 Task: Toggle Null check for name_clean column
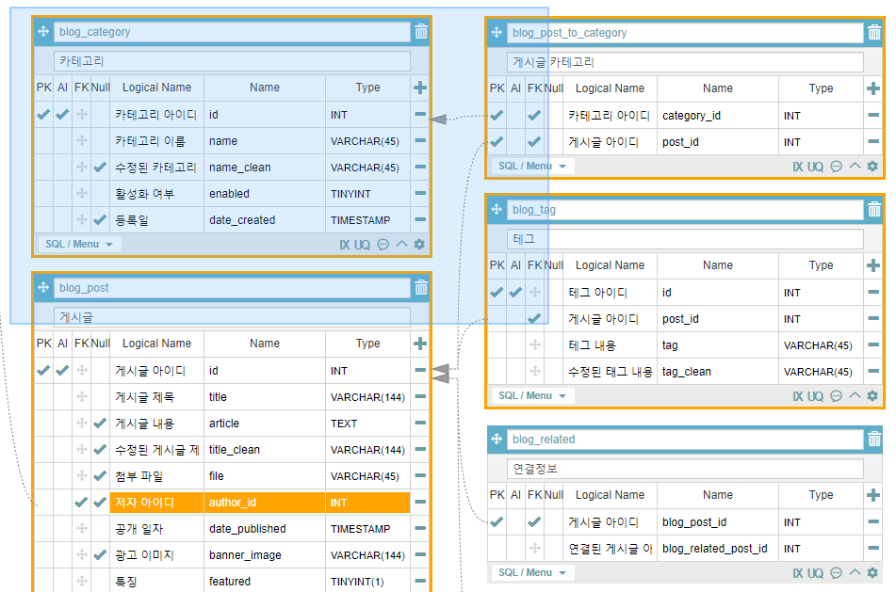tap(100, 168)
